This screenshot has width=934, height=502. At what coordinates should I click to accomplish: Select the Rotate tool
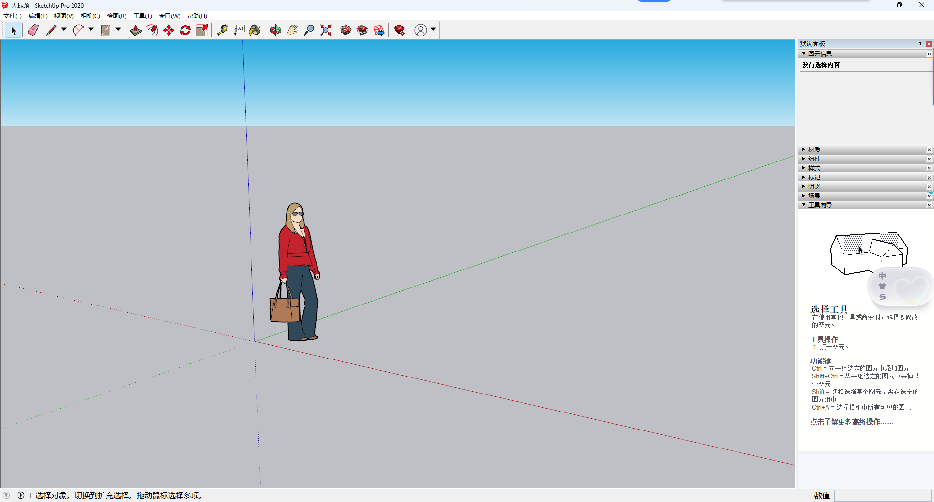click(185, 30)
